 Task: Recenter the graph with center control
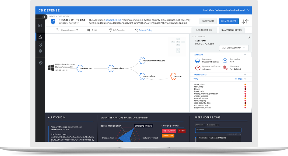pyautogui.click(x=178, y=42)
